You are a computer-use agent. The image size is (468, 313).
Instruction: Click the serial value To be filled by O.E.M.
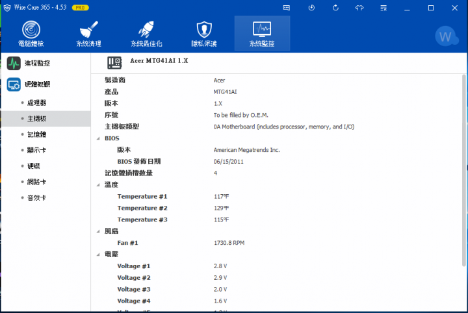click(241, 115)
